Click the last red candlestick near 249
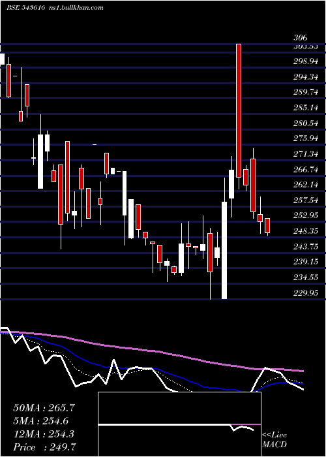Viewport: 326px width, 457px height. coord(267,226)
